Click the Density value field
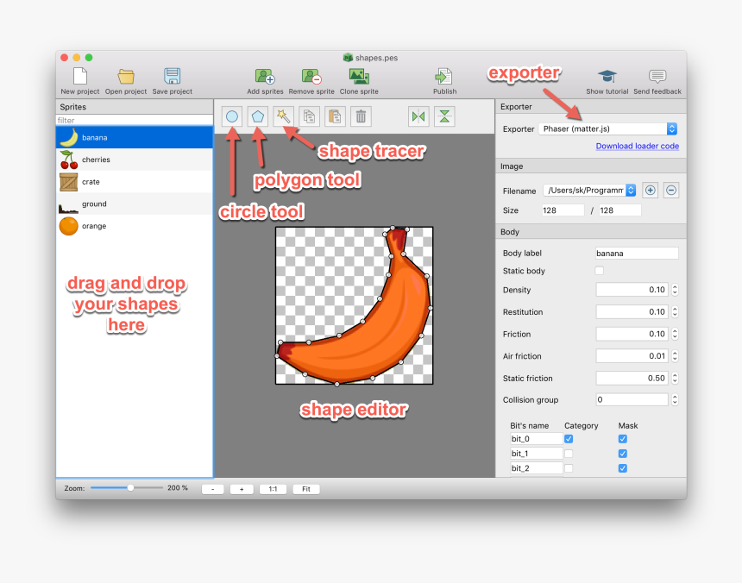 coord(632,290)
